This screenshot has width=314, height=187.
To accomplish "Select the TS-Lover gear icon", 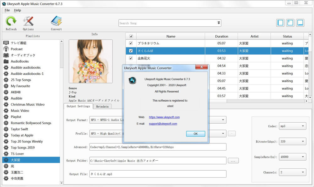I will [6, 154].
